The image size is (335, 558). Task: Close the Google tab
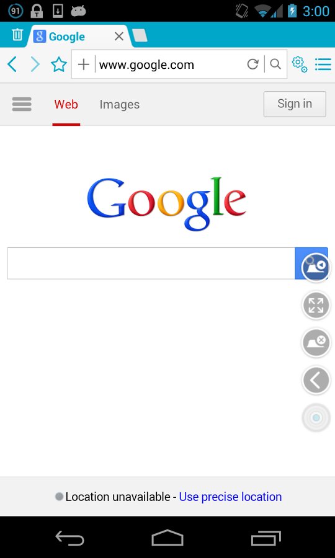119,36
